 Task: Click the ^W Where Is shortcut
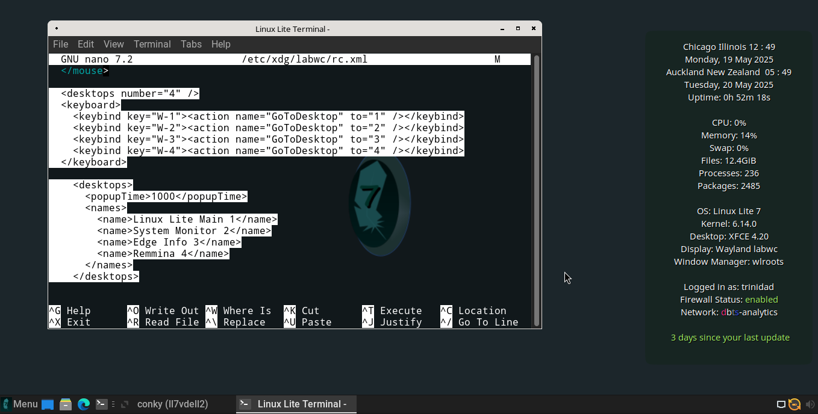[239, 310]
